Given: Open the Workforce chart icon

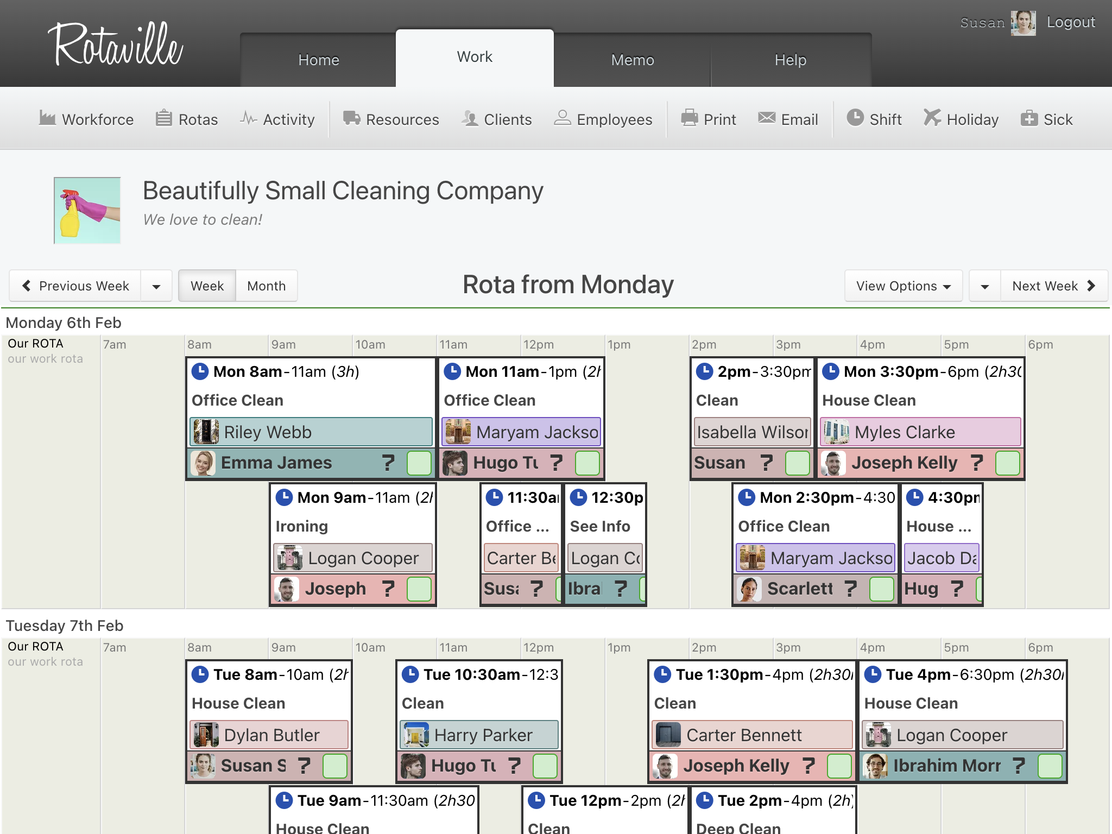Looking at the screenshot, I should coord(48,118).
